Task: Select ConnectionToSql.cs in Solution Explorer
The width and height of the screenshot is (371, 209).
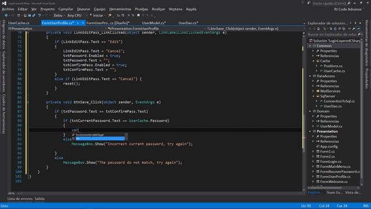Action: coord(339,101)
